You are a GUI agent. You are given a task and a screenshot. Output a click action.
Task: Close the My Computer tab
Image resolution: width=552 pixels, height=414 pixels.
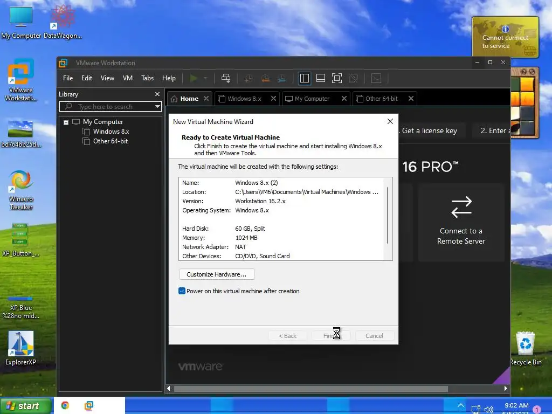(344, 99)
